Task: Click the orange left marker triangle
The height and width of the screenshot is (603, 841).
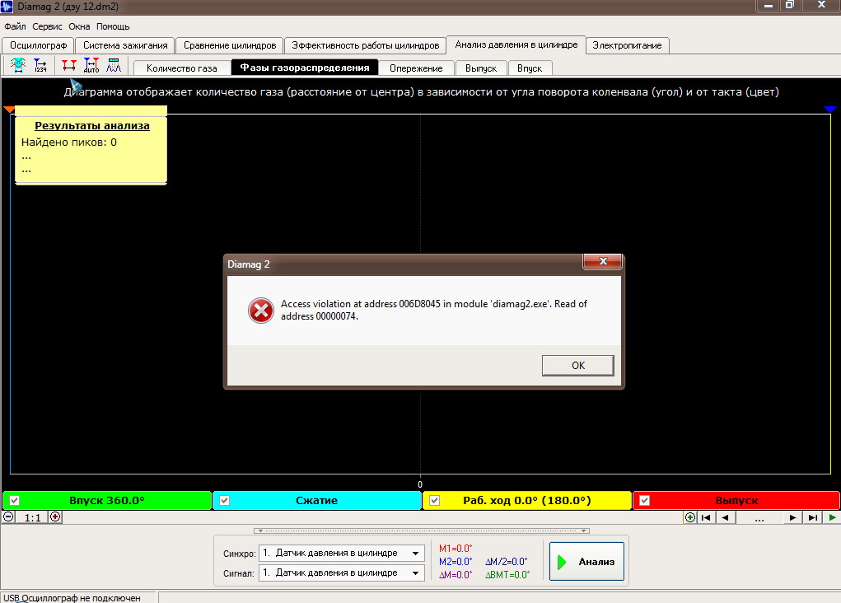Action: click(8, 110)
